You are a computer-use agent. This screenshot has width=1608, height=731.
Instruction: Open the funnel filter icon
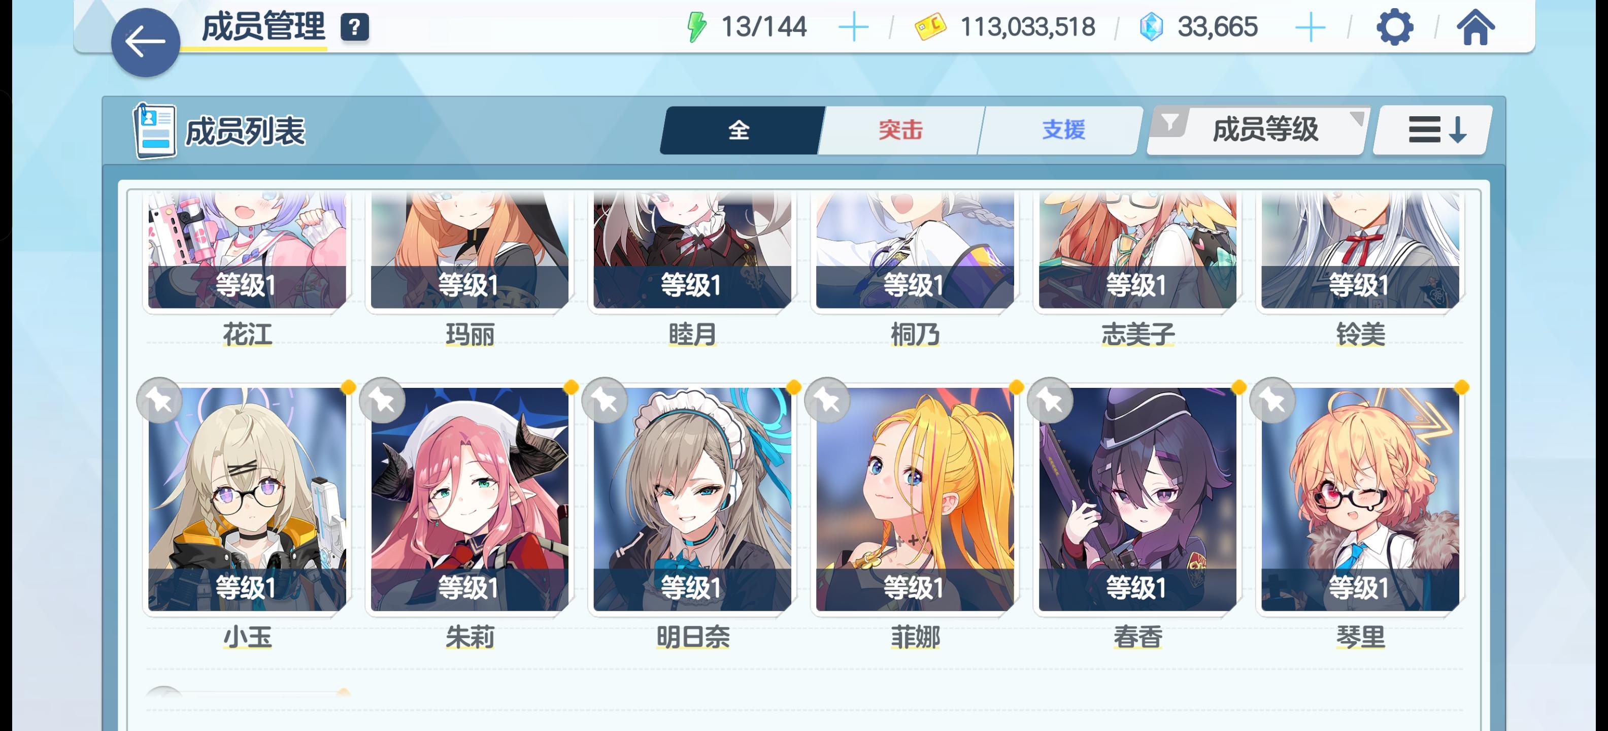[1170, 122]
